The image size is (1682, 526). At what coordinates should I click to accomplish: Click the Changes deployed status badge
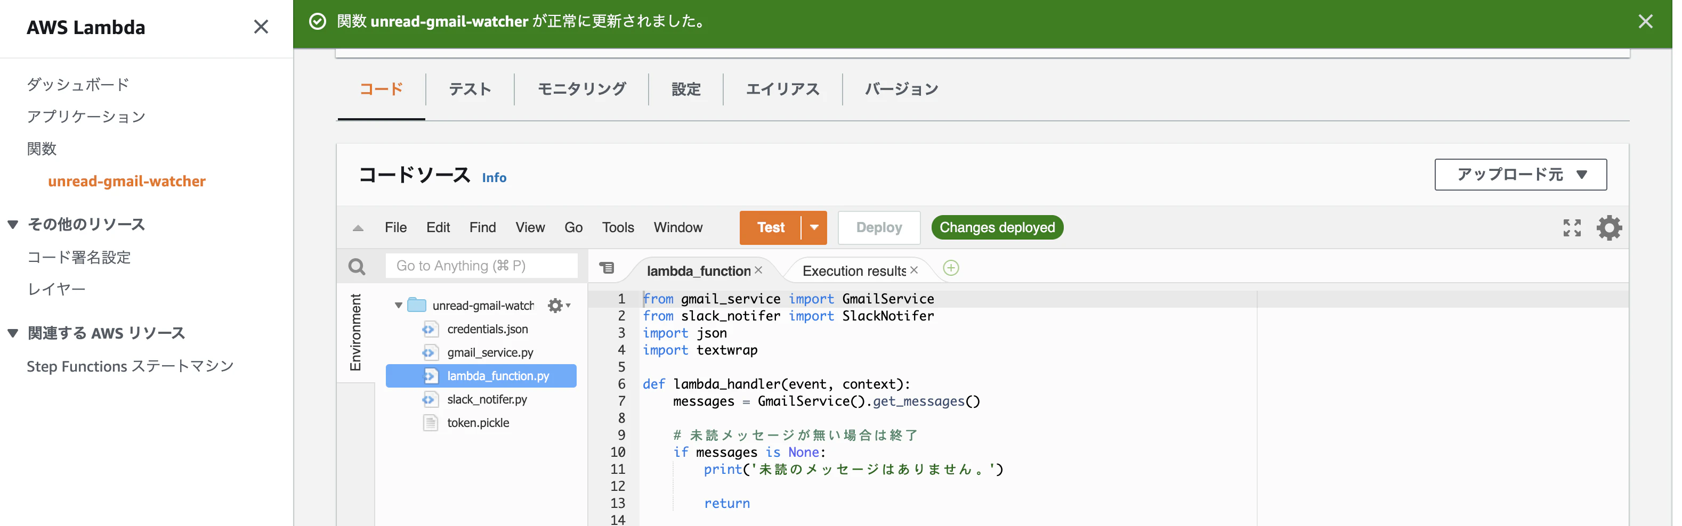click(x=997, y=228)
